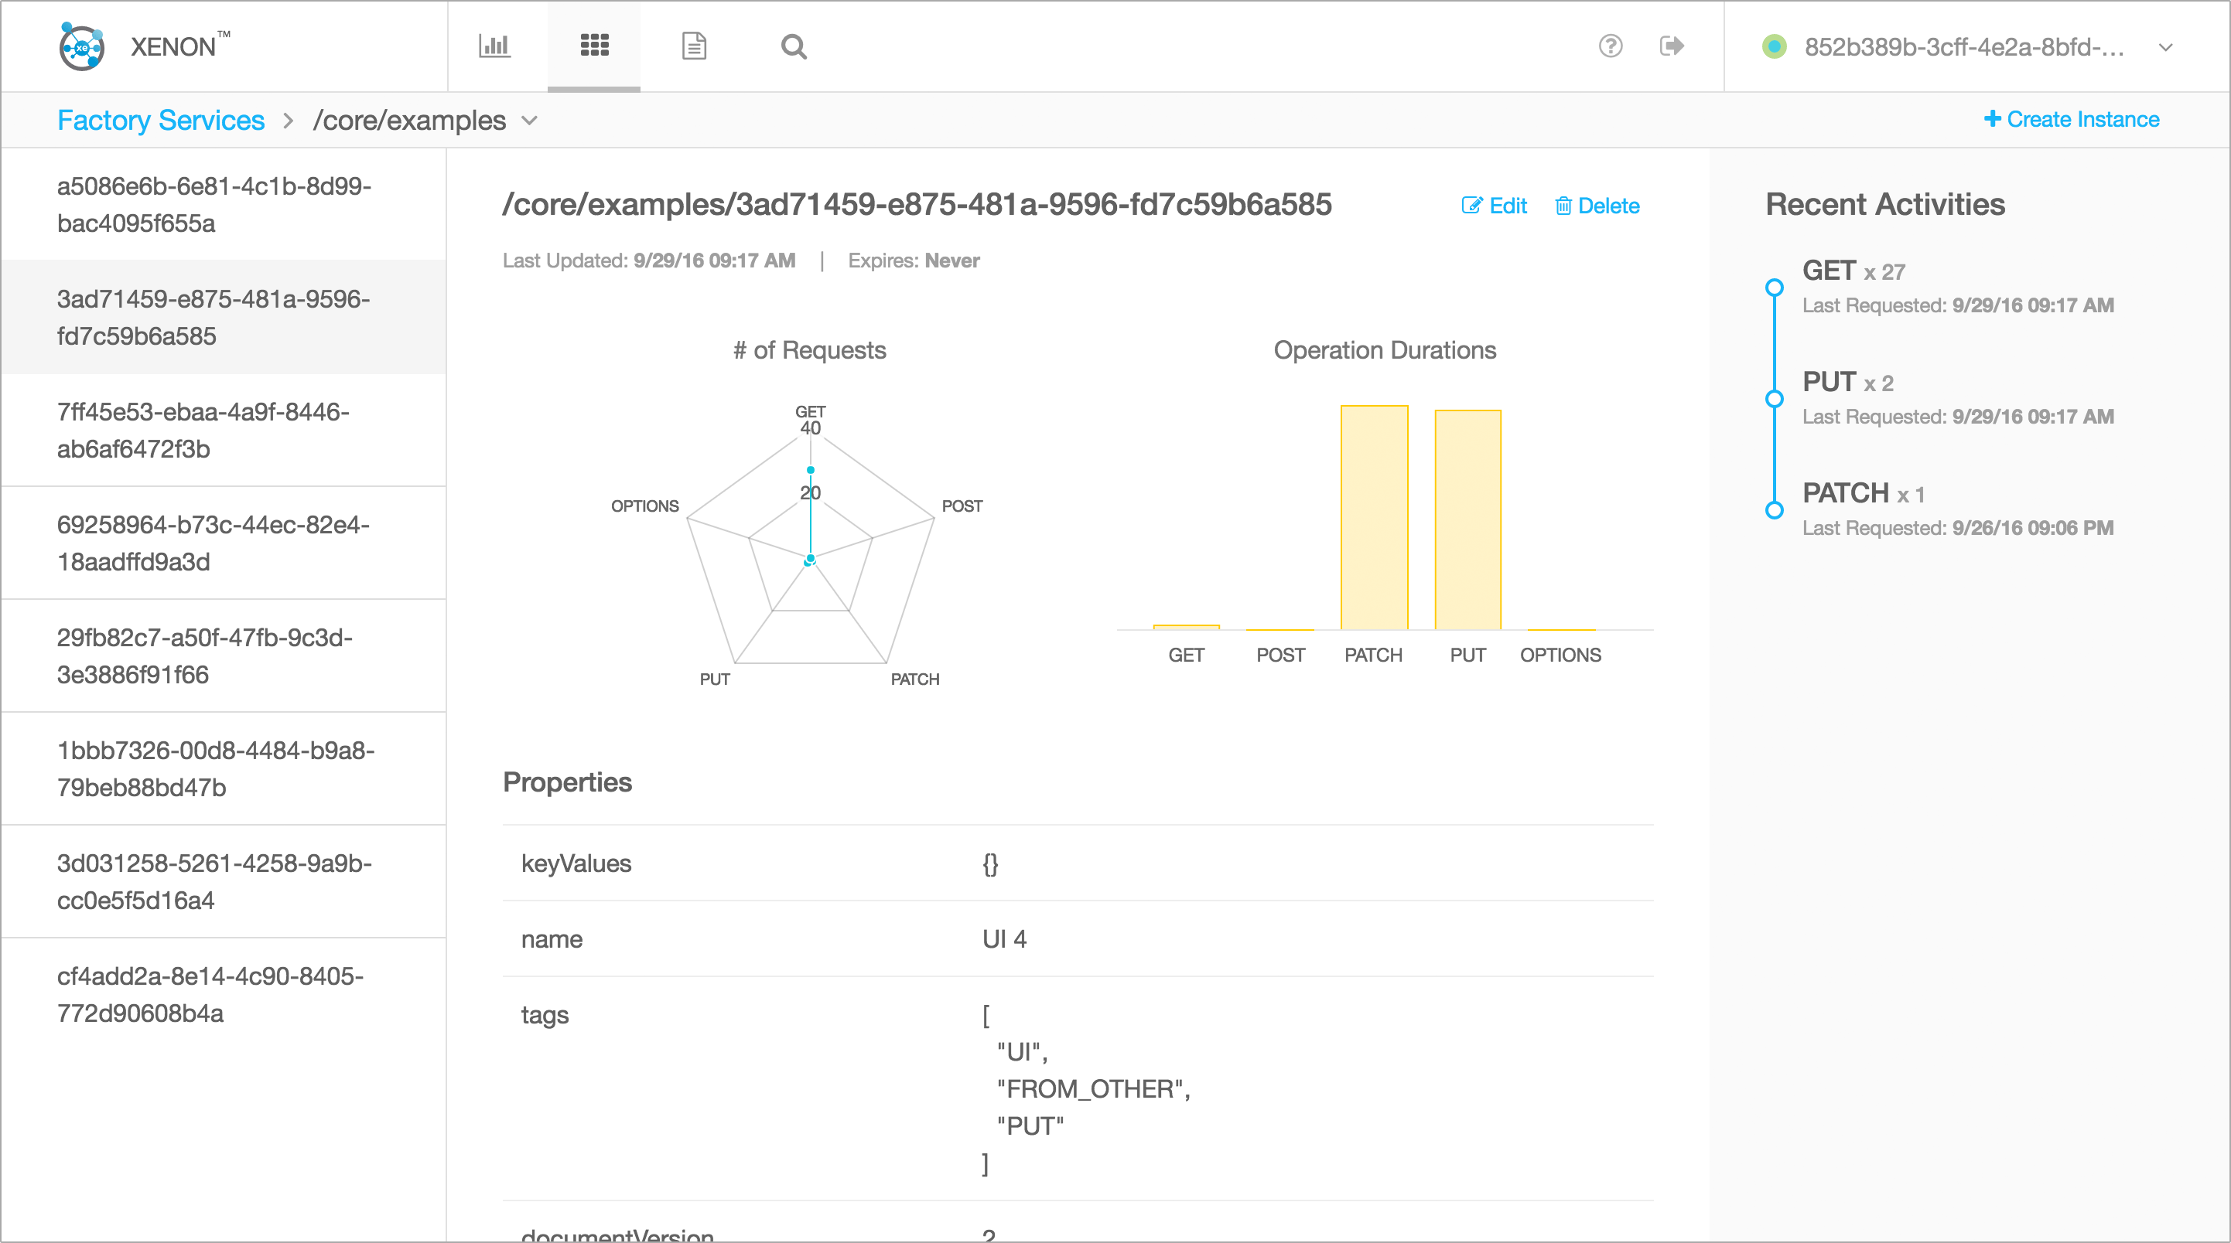Viewport: 2231px width, 1243px height.
Task: Select instance 1bbb7326-00d8-4484-b9a8
Action: coord(224,768)
